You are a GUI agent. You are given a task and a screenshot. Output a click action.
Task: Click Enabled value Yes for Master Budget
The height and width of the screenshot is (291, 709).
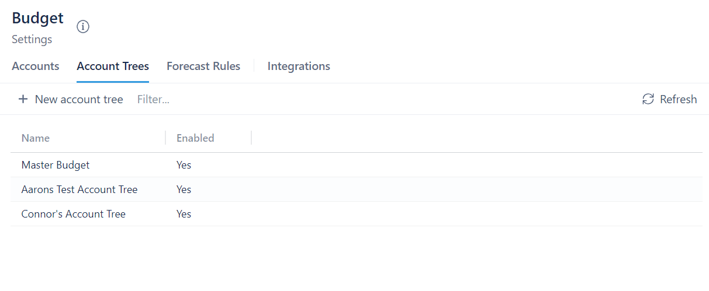click(x=184, y=165)
